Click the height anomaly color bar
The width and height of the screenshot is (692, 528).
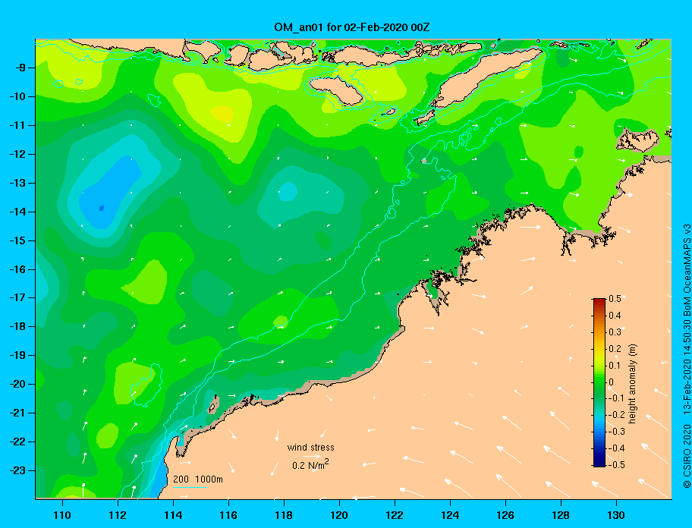599,382
